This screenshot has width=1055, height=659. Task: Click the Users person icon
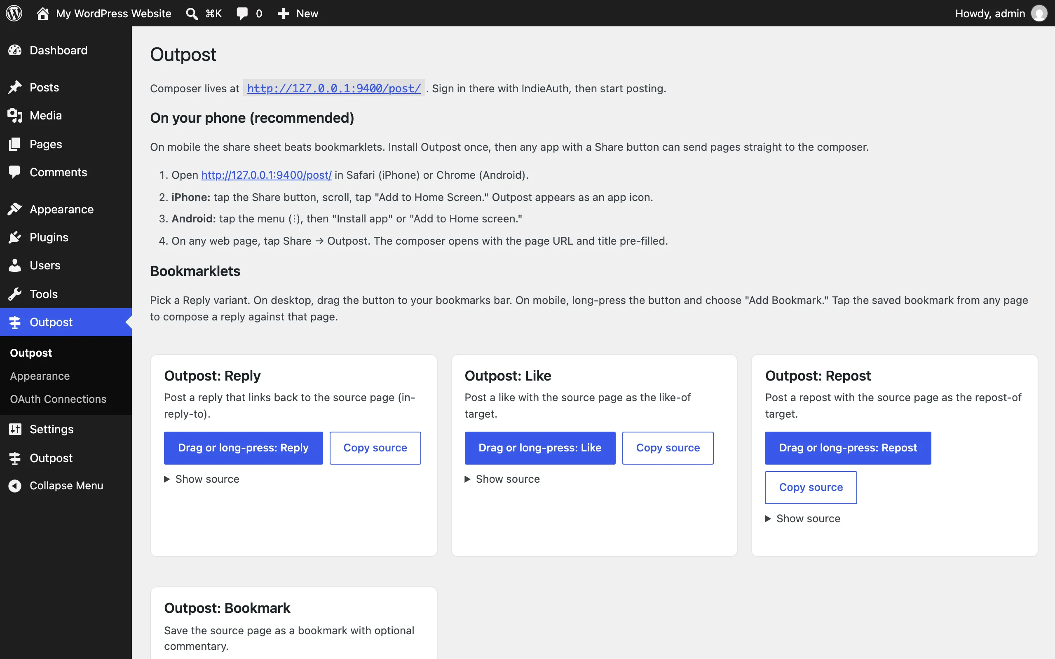coord(15,265)
